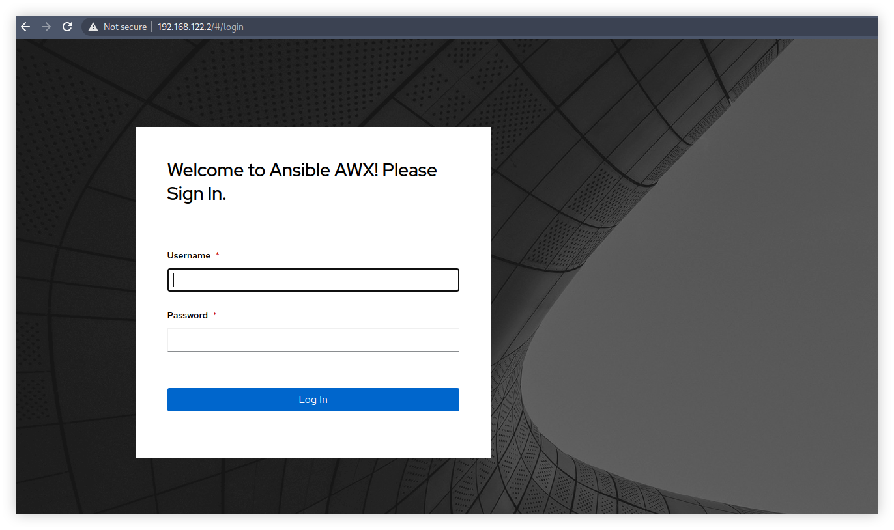This screenshot has height=530, width=894.
Task: Click the Not secure label text
Action: 124,26
